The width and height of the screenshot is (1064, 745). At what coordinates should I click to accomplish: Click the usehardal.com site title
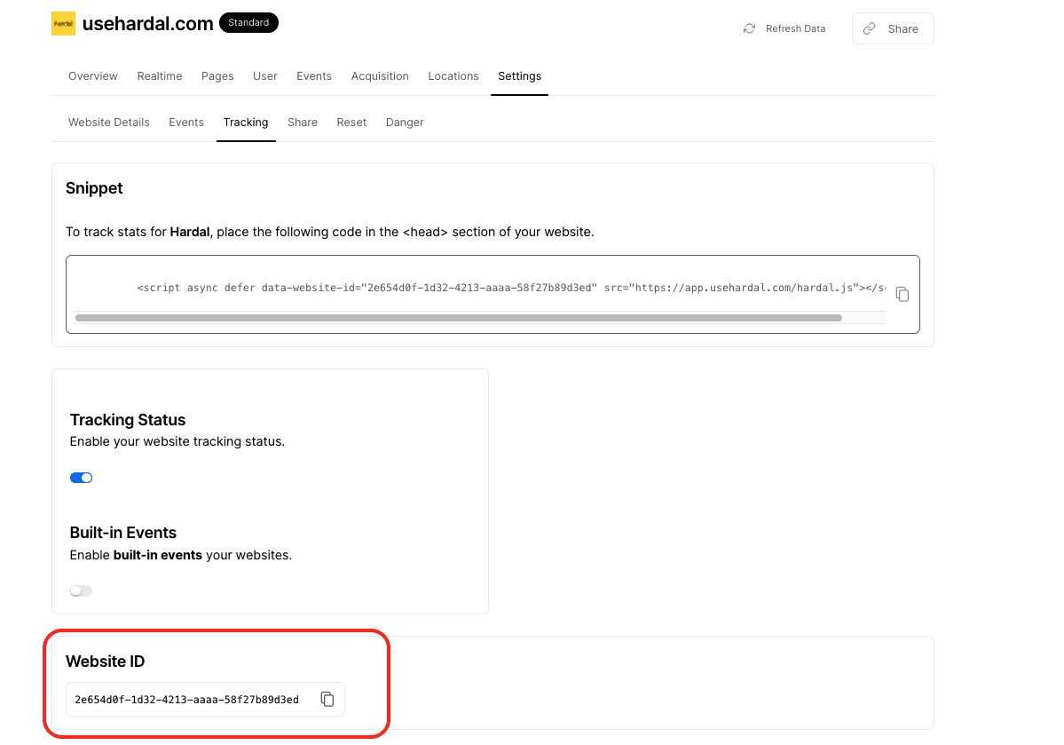pyautogui.click(x=148, y=24)
